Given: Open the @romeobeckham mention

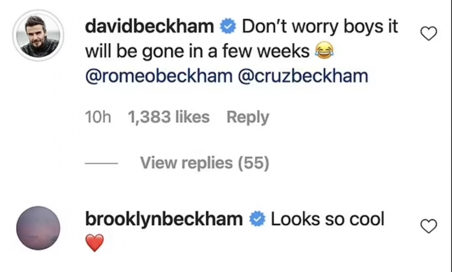Looking at the screenshot, I should click(x=158, y=76).
